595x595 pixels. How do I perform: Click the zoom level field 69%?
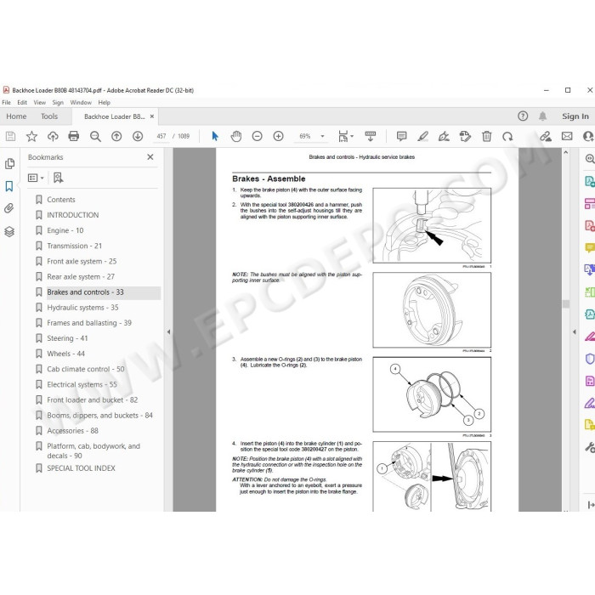(x=305, y=136)
